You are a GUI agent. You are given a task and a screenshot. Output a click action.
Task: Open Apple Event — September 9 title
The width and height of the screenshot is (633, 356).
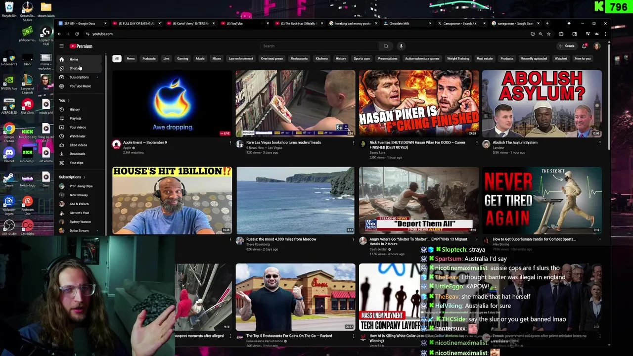click(145, 142)
